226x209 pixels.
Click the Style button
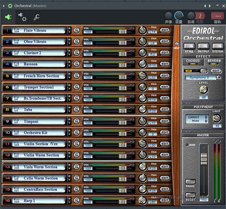pyautogui.click(x=189, y=46)
